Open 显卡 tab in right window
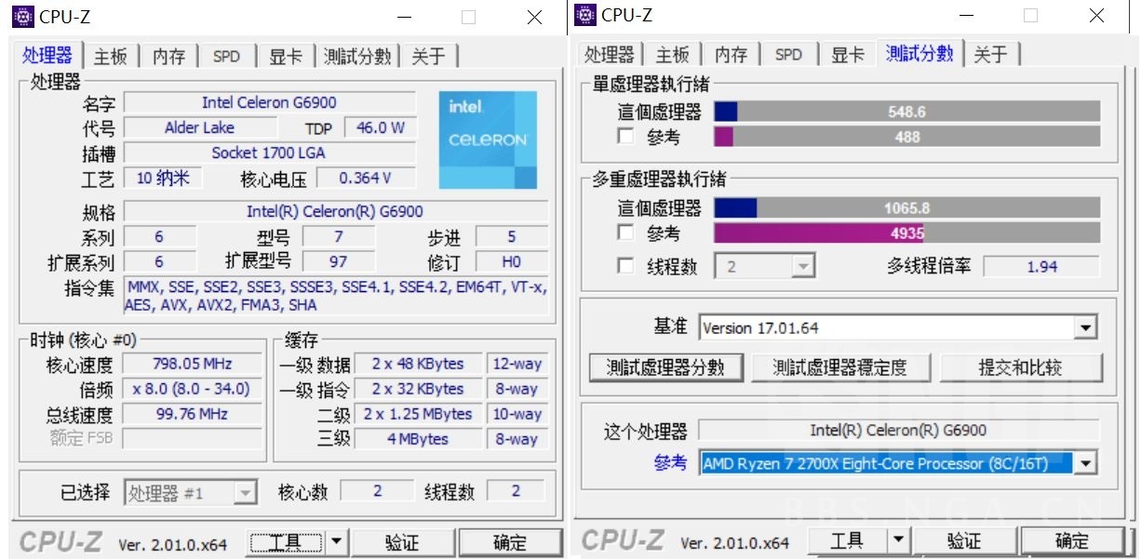The height and width of the screenshot is (559, 1141). pyautogui.click(x=848, y=55)
